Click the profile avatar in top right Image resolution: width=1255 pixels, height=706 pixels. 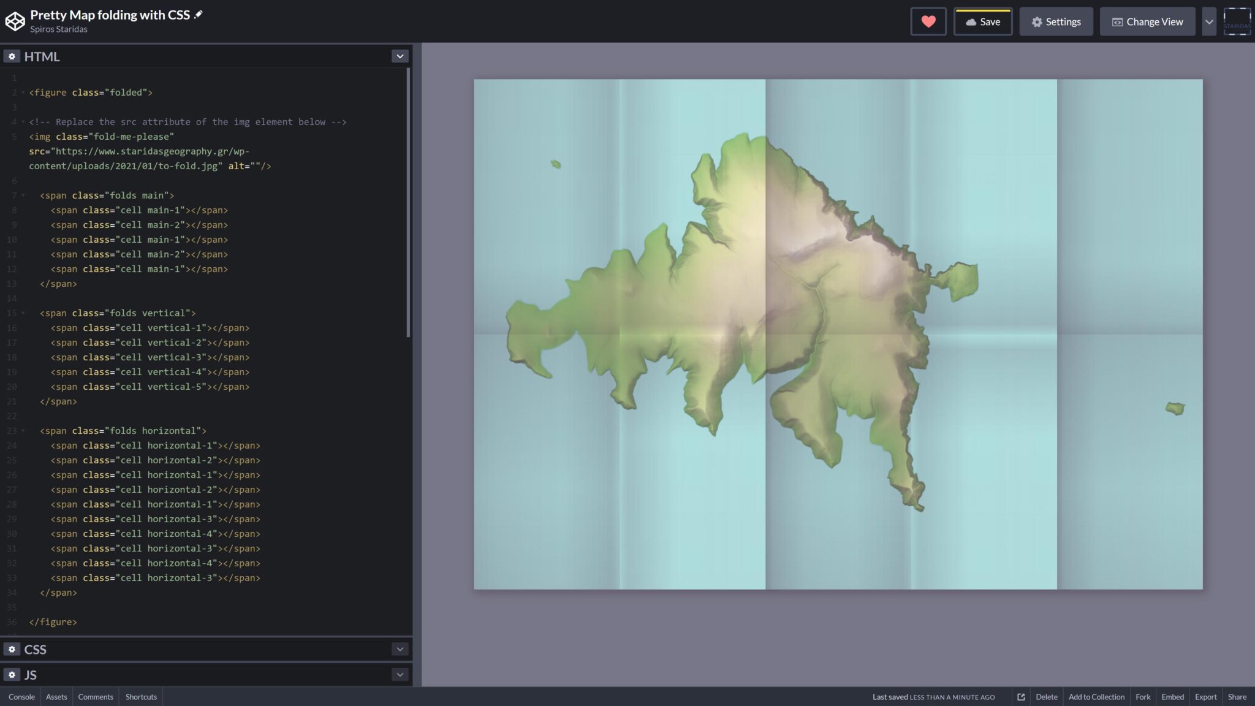tap(1238, 21)
